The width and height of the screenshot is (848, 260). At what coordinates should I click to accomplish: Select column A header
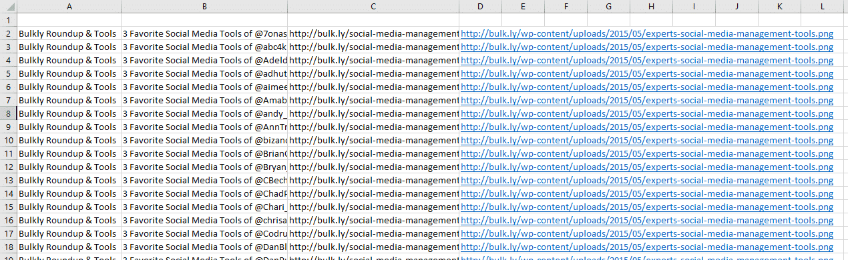69,6
